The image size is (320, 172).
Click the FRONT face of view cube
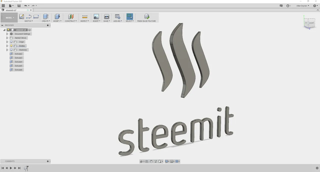pos(311,23)
